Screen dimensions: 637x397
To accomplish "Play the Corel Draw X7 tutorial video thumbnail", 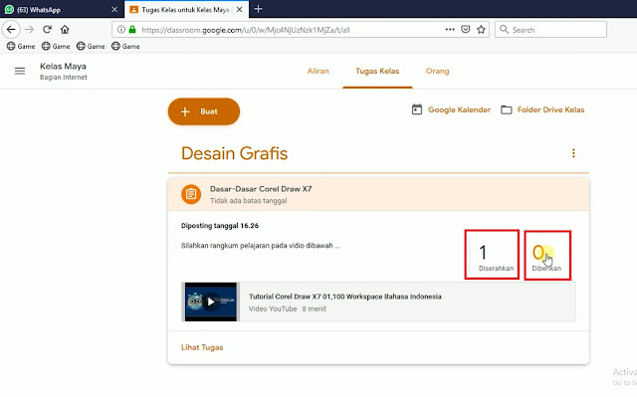I will point(210,301).
